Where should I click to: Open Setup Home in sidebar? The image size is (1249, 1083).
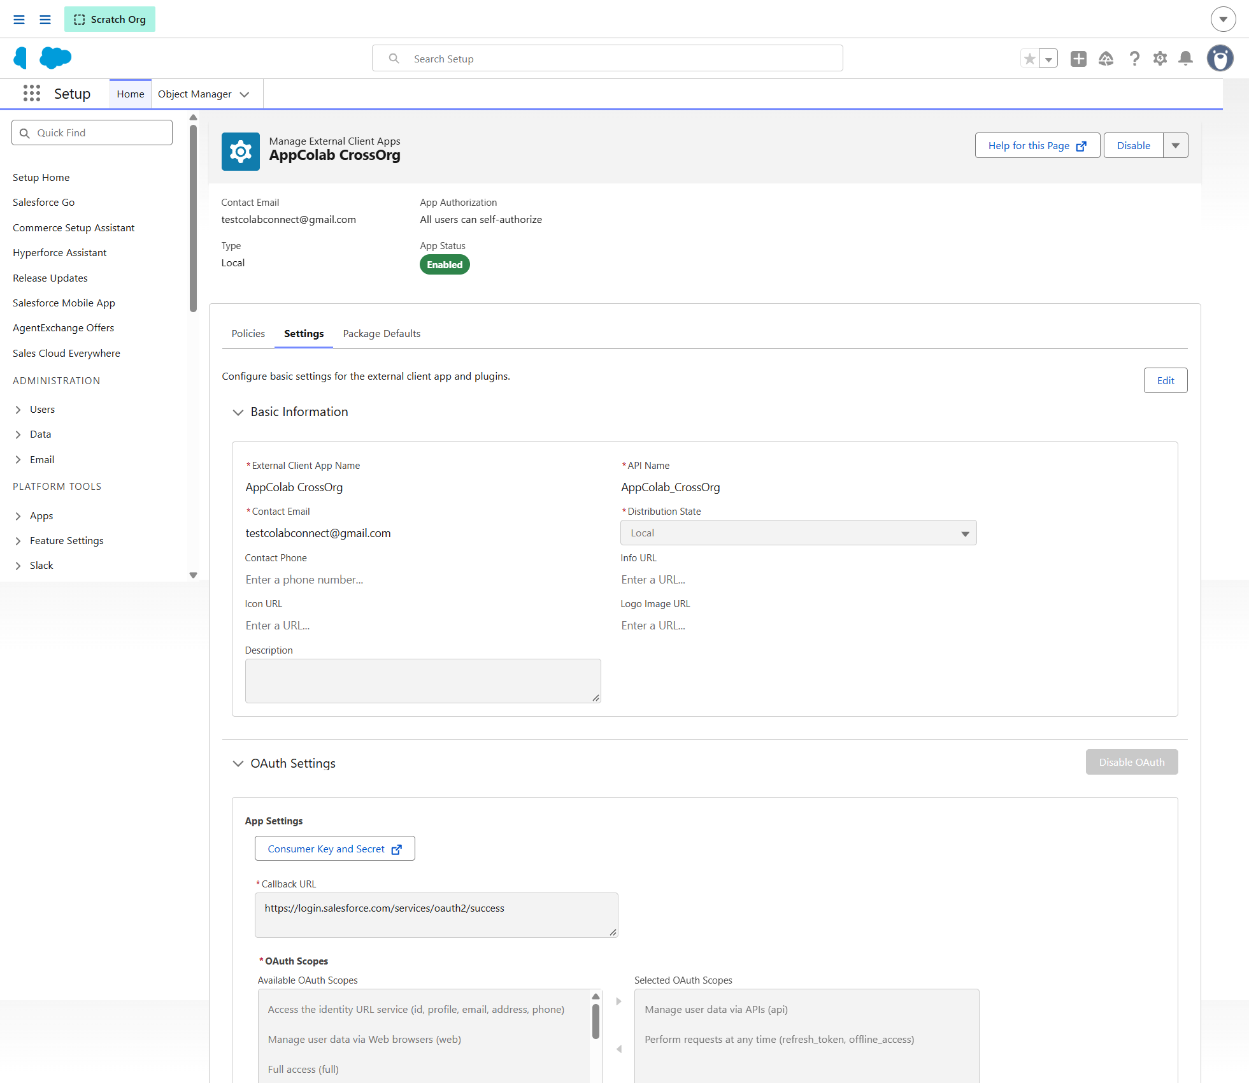[41, 177]
